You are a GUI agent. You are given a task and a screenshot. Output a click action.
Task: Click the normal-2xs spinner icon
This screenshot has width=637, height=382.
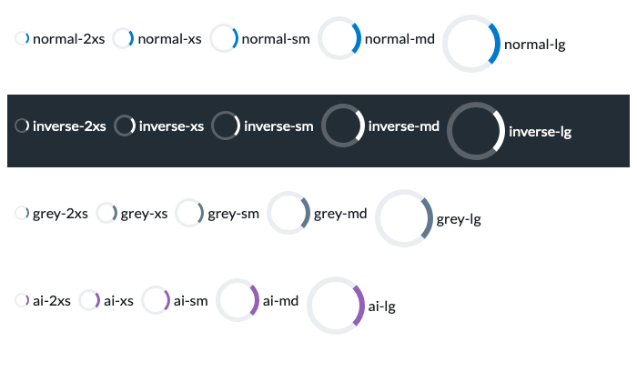tap(22, 38)
